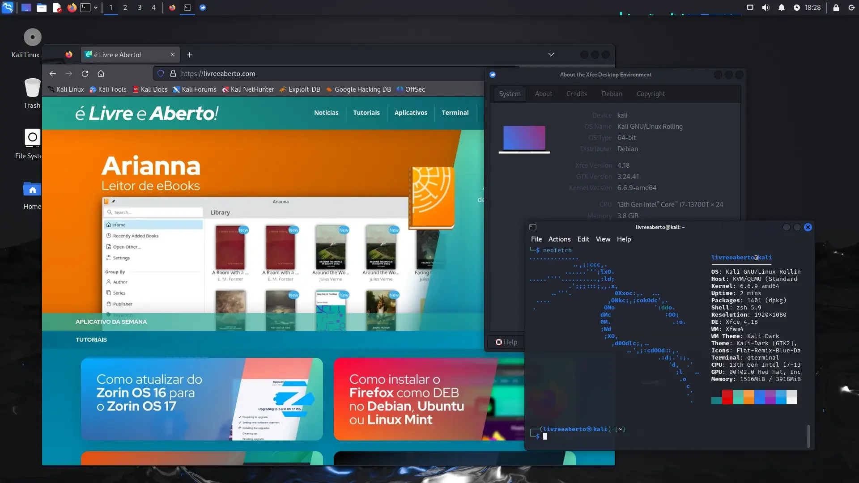Open the Credits tab

(577, 94)
